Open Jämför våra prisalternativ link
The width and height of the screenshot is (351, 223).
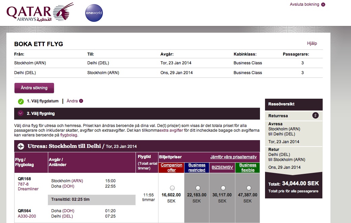click(x=233, y=157)
